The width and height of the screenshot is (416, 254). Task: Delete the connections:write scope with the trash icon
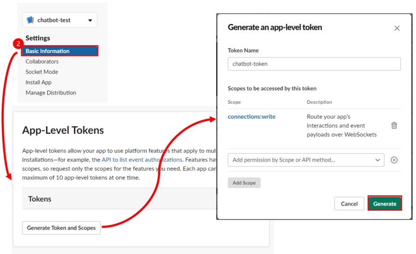[x=394, y=125]
